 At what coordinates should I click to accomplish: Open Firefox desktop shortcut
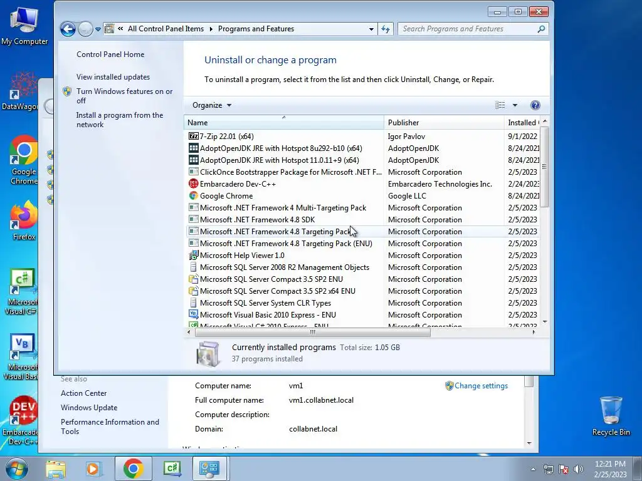click(x=24, y=220)
